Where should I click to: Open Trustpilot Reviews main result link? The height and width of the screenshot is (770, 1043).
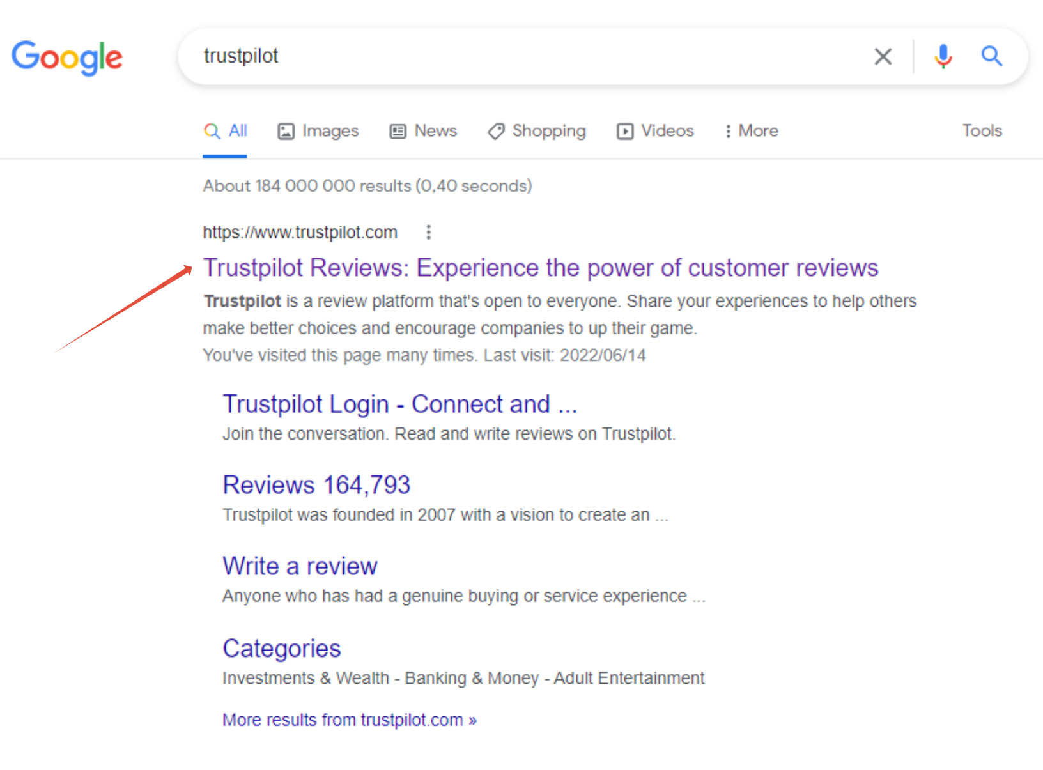pos(541,268)
